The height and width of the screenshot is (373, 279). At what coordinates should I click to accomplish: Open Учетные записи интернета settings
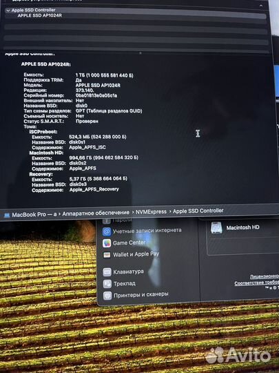point(147,231)
